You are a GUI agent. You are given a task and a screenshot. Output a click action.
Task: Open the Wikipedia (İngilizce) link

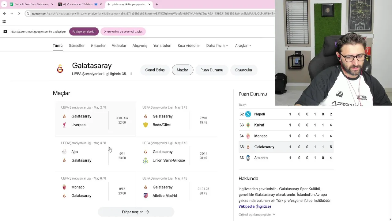[x=254, y=207]
